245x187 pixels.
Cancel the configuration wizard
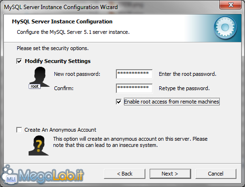point(216,174)
